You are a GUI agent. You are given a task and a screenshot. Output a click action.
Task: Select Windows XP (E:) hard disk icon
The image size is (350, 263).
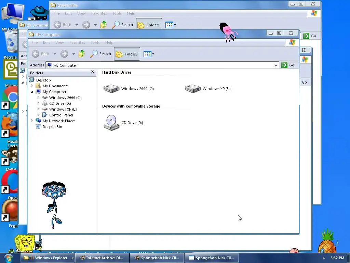193,89
